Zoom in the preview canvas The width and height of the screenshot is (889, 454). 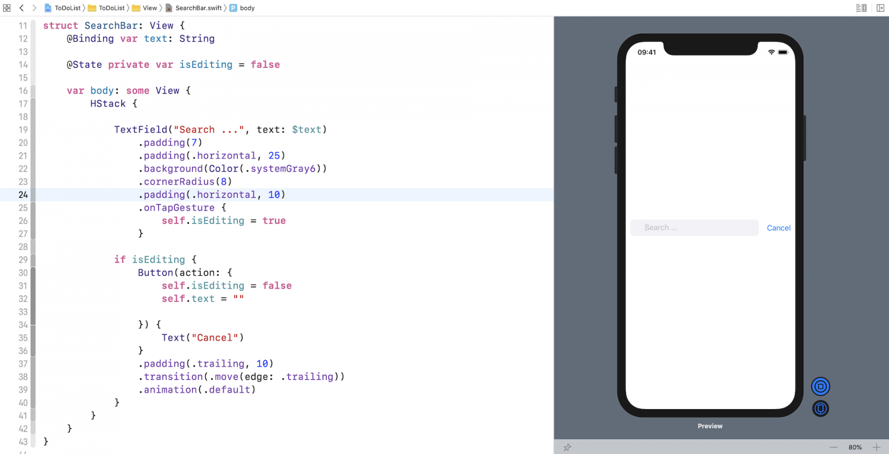click(876, 448)
